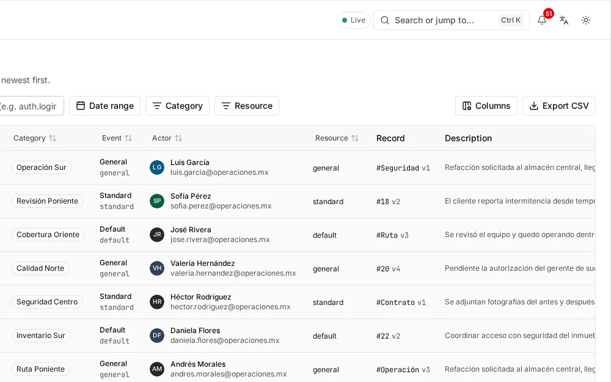
Task: Select the VH avatar for Valeria Hernández
Action: pyautogui.click(x=157, y=268)
